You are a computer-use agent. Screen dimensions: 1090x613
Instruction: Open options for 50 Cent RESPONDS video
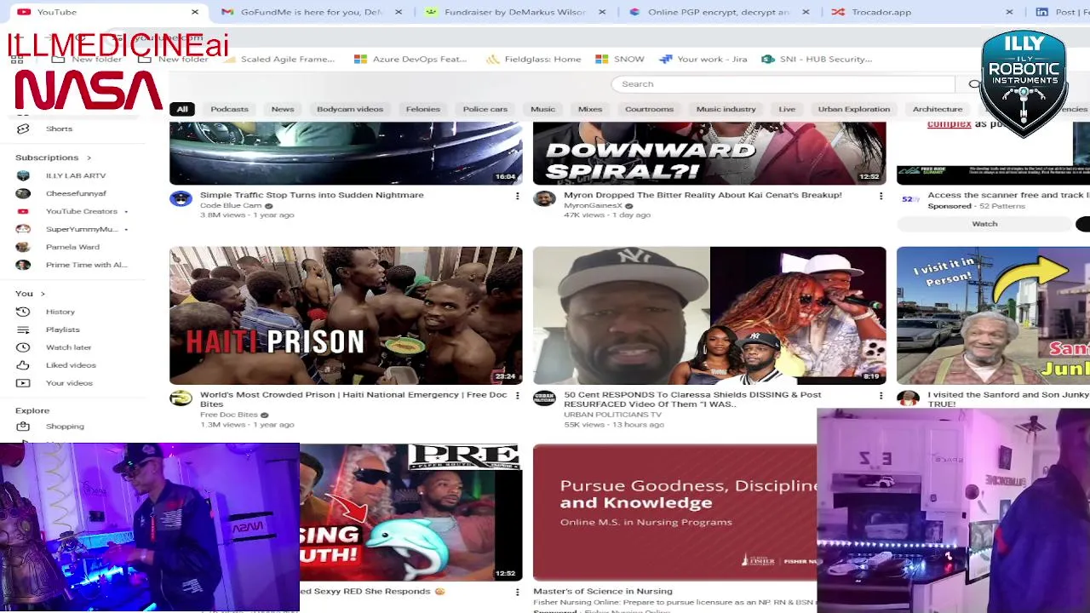click(881, 396)
